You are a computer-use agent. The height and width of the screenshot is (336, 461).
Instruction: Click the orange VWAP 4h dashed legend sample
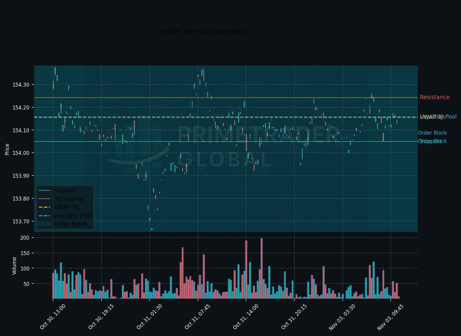tap(44, 207)
